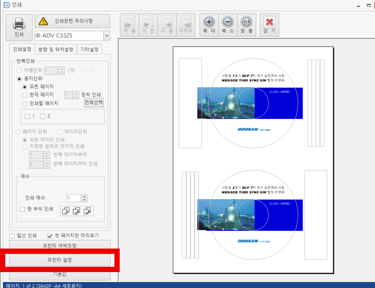This screenshot has height=288, width=375.
Task: Uncheck 첫 페이지만 미리보기
Action: click(x=50, y=235)
